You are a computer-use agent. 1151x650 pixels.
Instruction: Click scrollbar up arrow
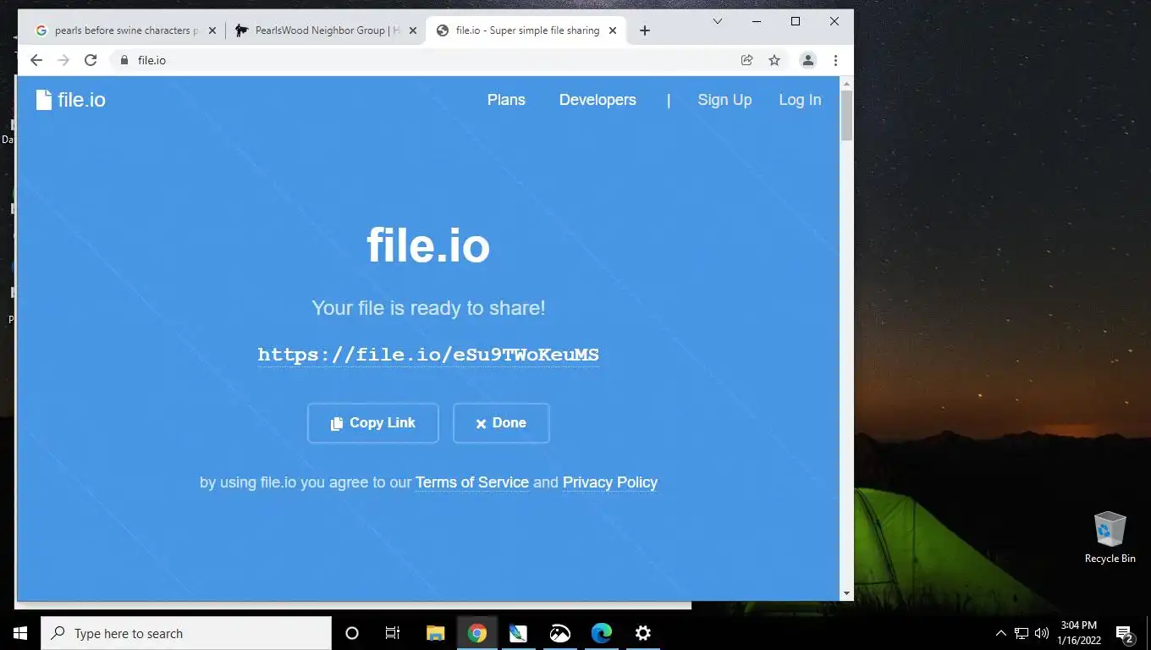tap(847, 83)
